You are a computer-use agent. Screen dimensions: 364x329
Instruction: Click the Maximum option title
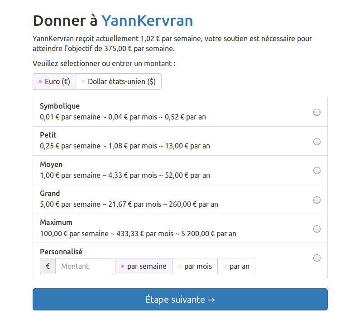coord(56,223)
